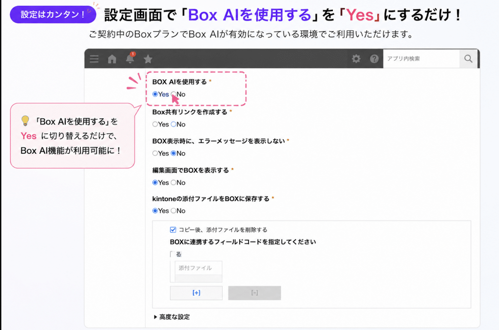Screen dimensions: 499x330
Task: Go to kintone home icon
Action: (112, 59)
